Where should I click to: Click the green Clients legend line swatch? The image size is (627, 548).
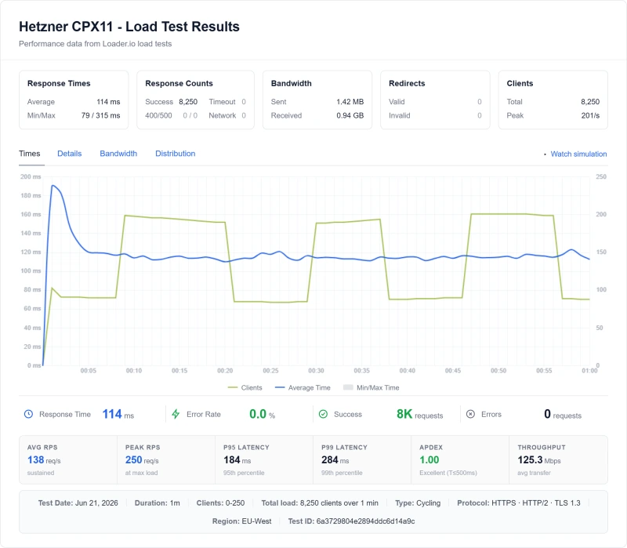tap(233, 387)
